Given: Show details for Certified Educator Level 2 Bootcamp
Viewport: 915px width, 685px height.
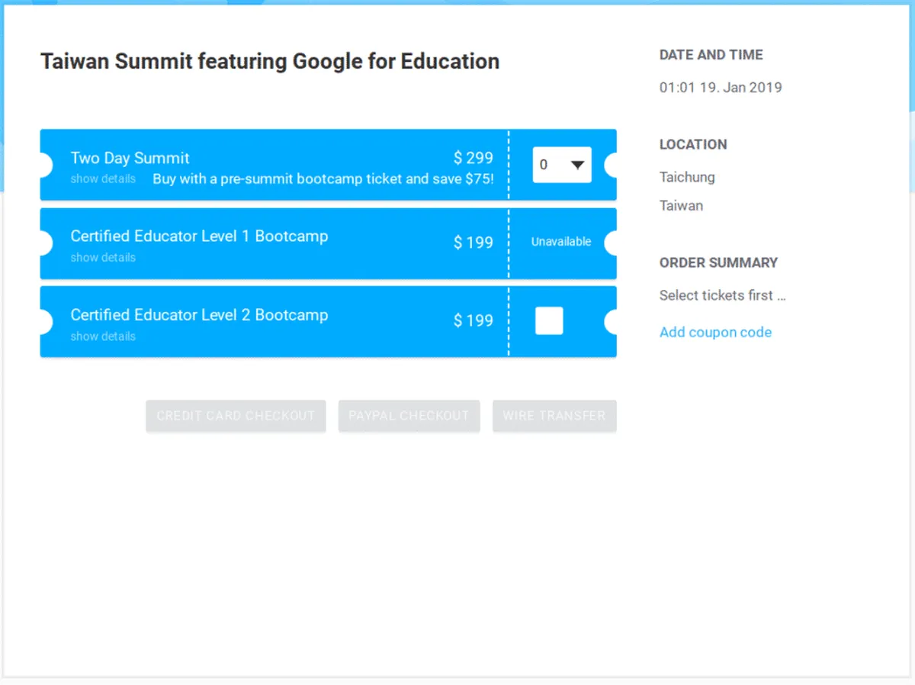Looking at the screenshot, I should [103, 336].
